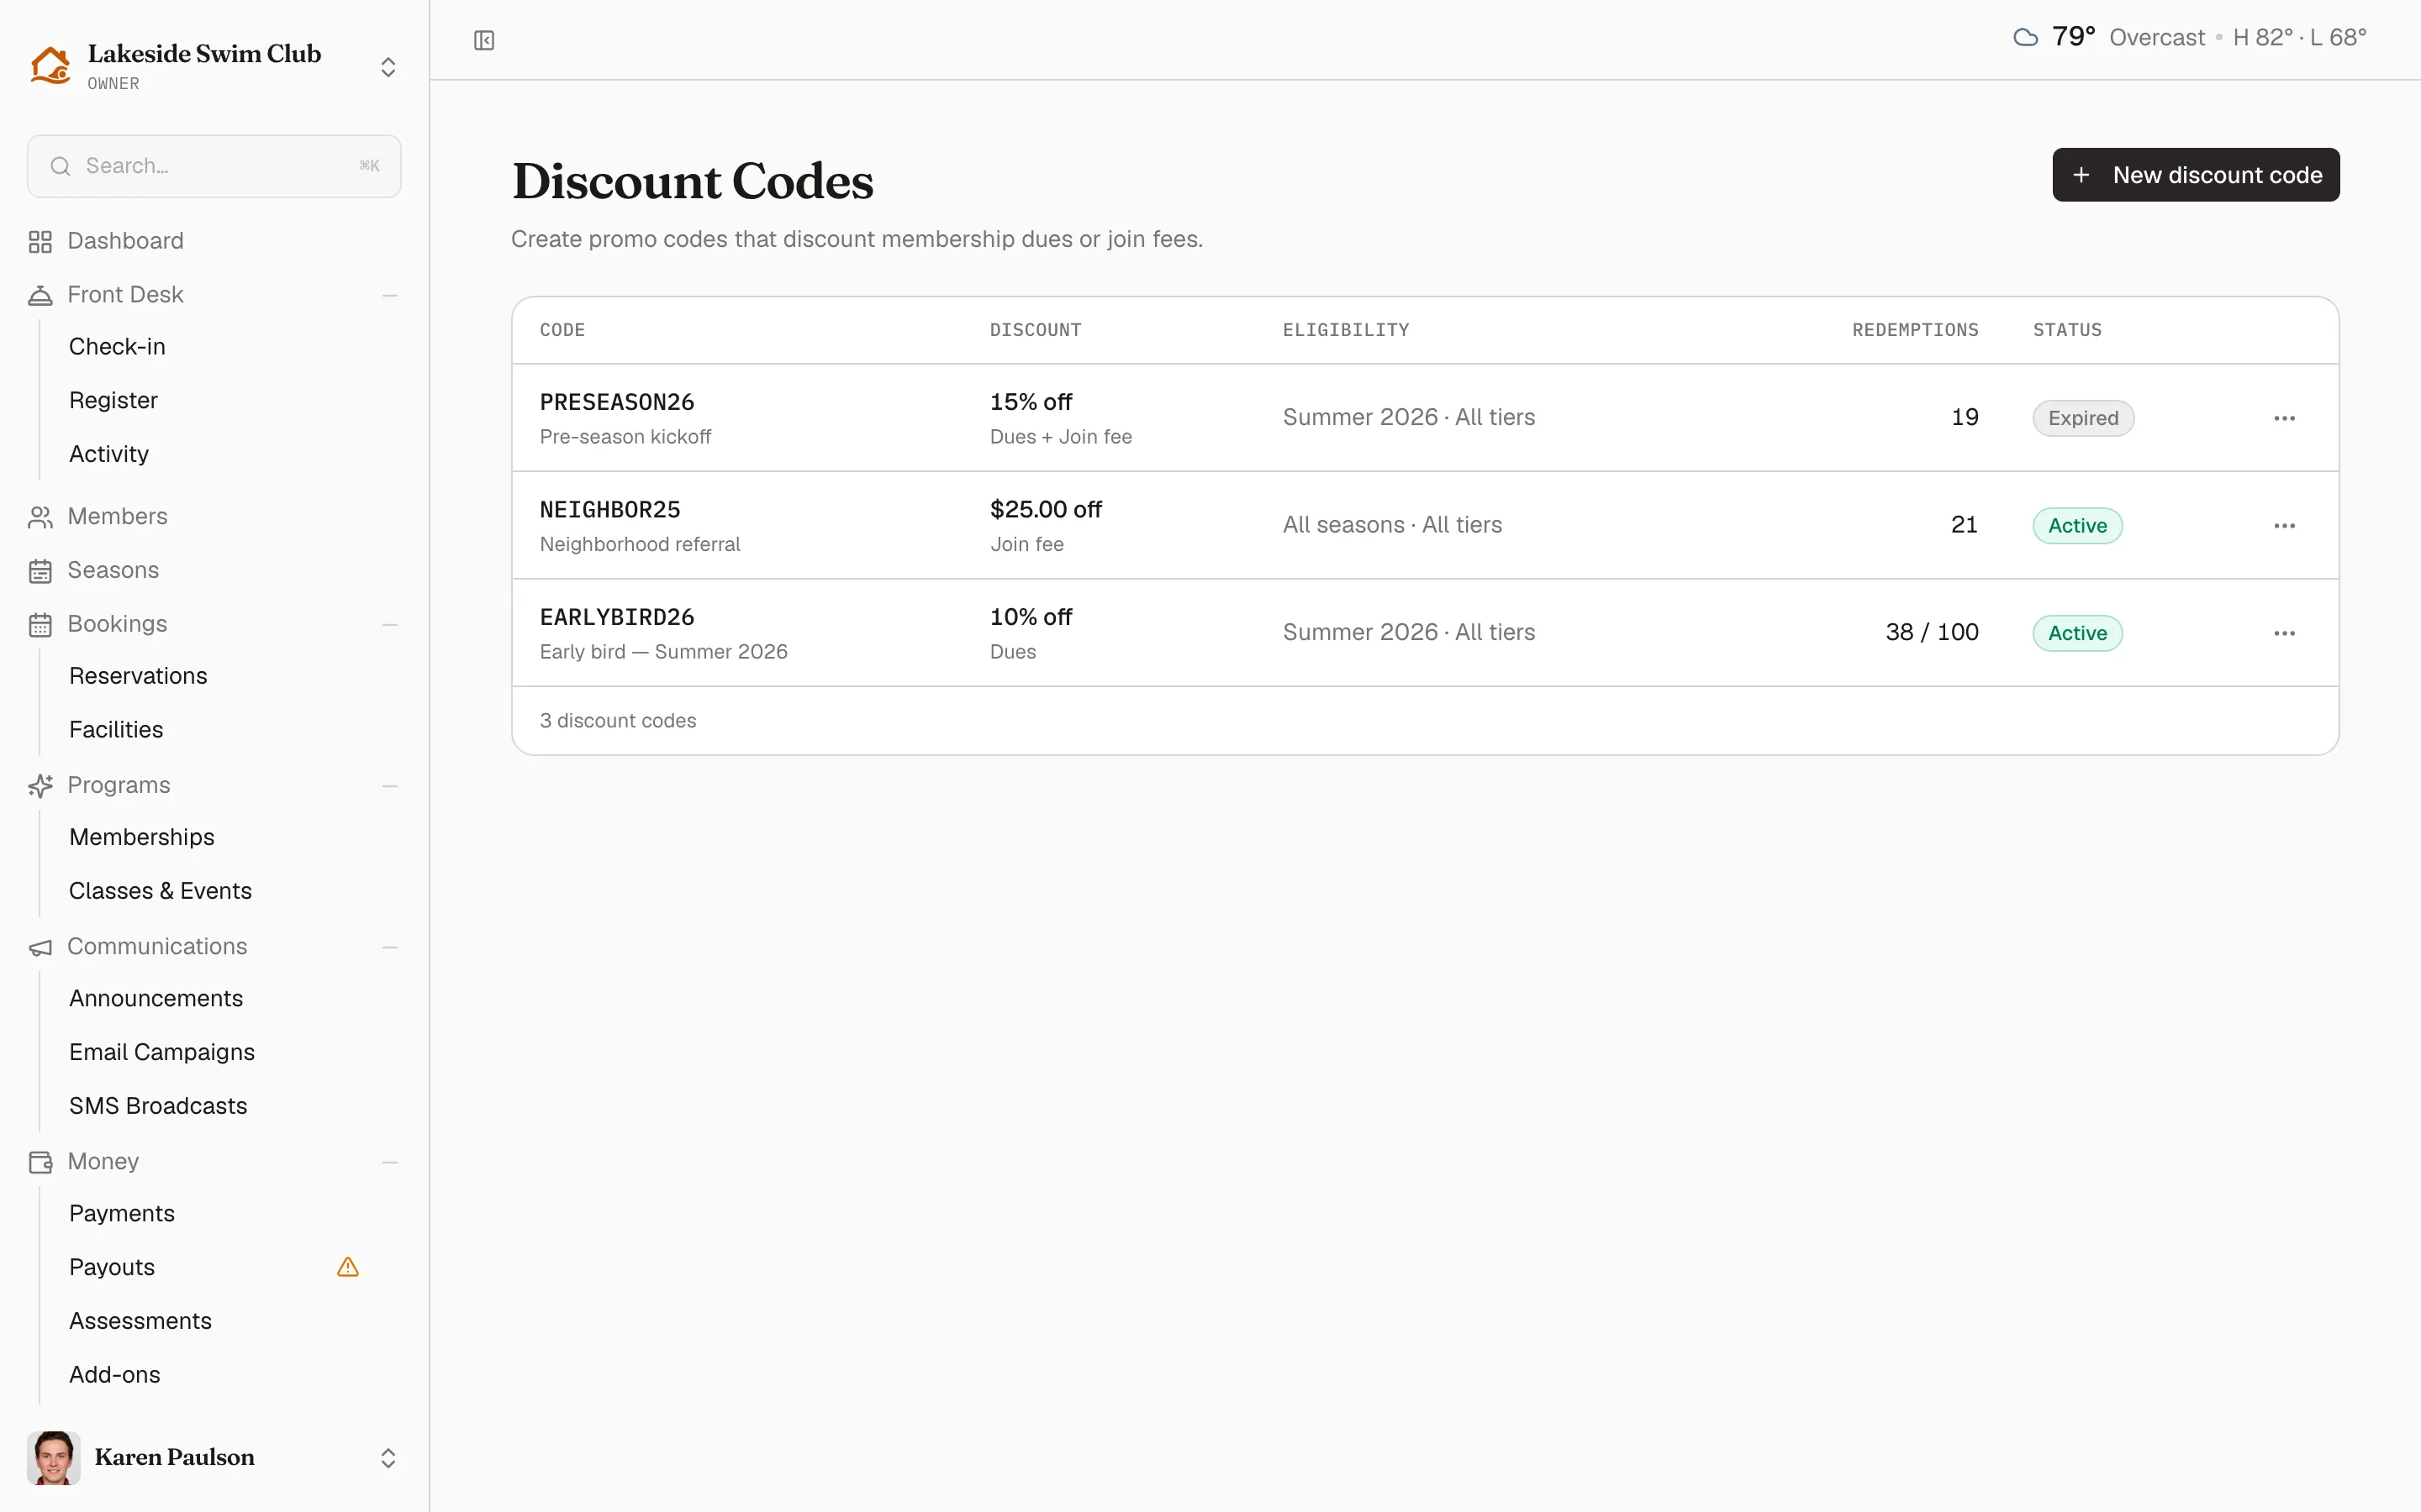
Task: Collapse the Communications section
Action: pos(390,947)
